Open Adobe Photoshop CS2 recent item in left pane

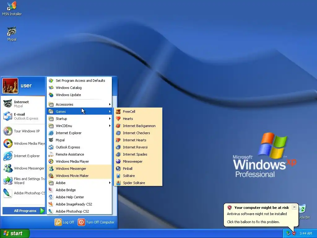click(23, 193)
